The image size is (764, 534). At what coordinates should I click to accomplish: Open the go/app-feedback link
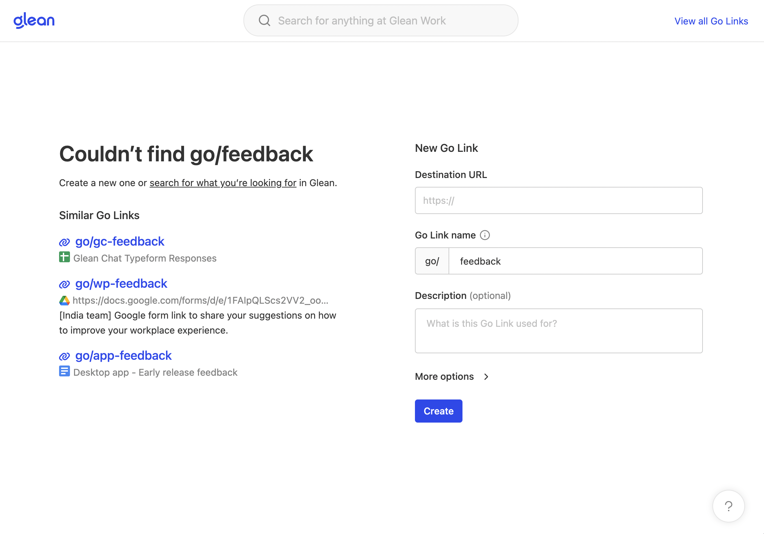pyautogui.click(x=123, y=356)
